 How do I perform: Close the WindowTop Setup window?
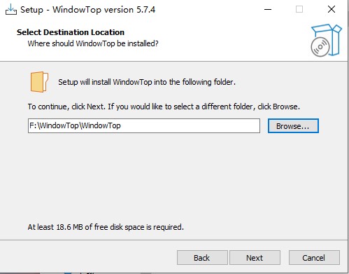point(331,10)
